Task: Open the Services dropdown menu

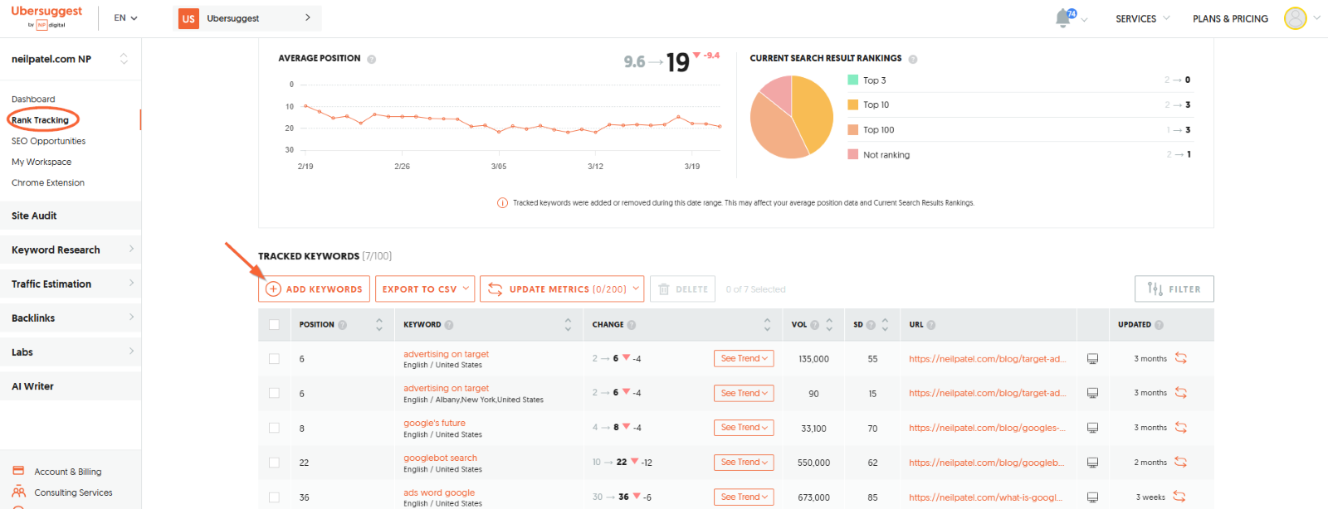Action: (x=1142, y=18)
